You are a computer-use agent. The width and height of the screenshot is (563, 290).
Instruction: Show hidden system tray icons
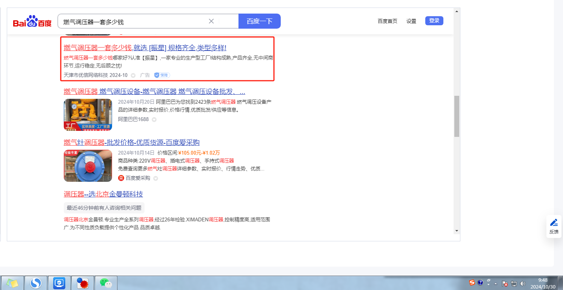495,283
